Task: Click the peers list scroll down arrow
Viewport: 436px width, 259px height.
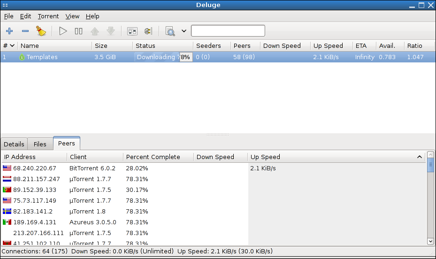Action: [x=430, y=241]
